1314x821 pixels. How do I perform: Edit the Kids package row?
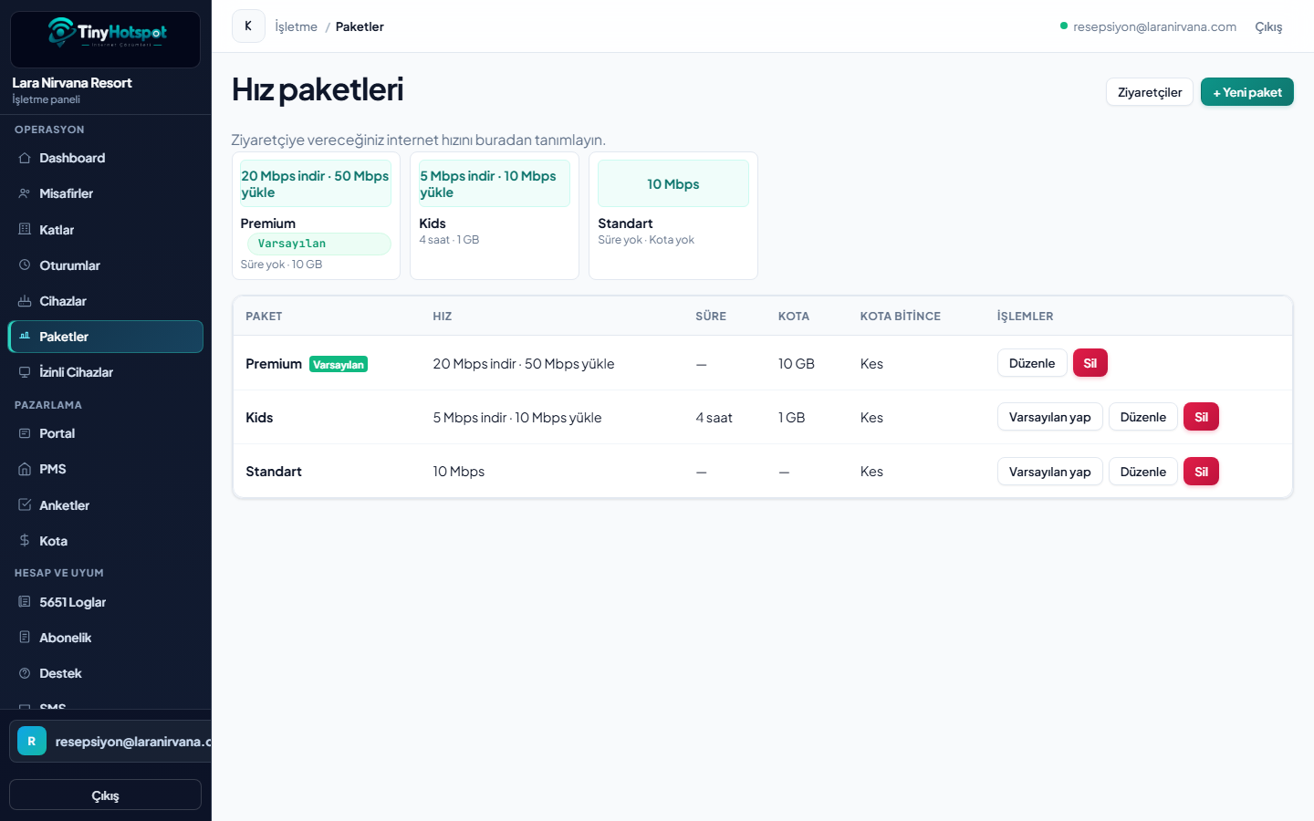[1143, 417]
